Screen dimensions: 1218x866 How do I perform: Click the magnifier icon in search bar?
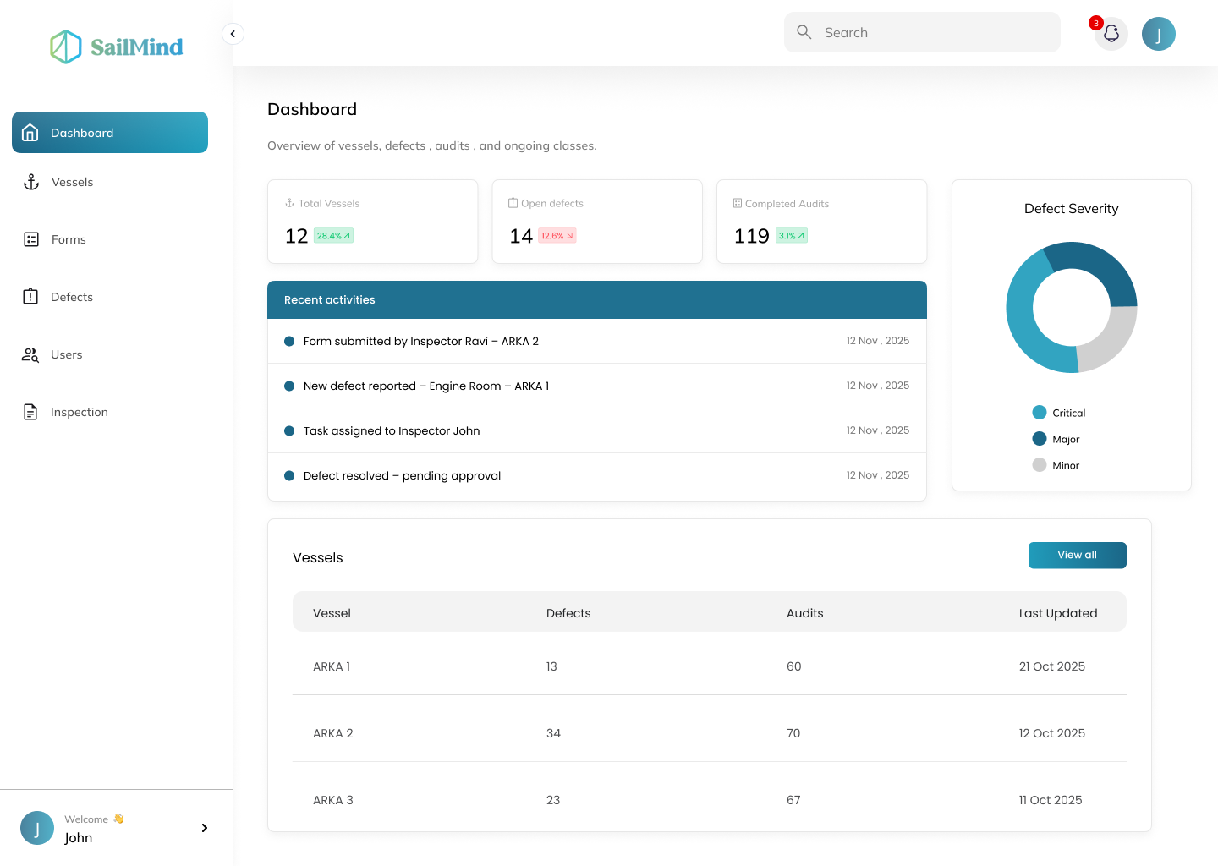804,32
